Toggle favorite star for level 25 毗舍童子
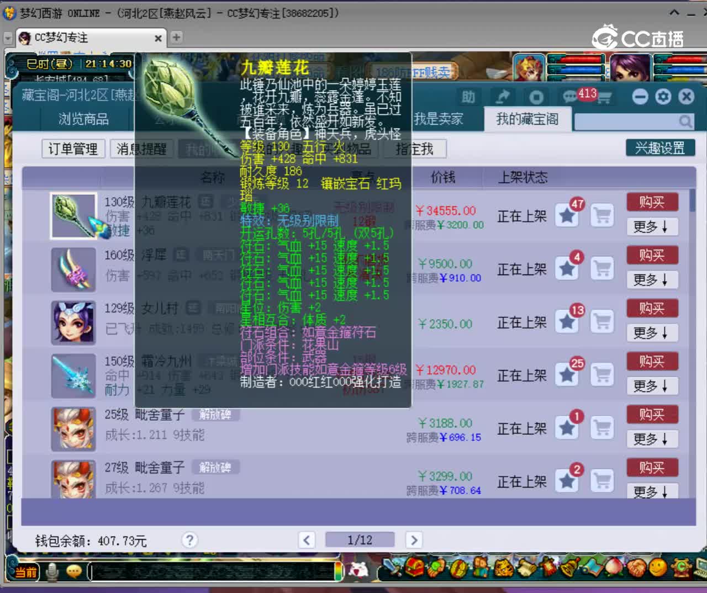Viewport: 707px width, 593px height. coord(567,427)
